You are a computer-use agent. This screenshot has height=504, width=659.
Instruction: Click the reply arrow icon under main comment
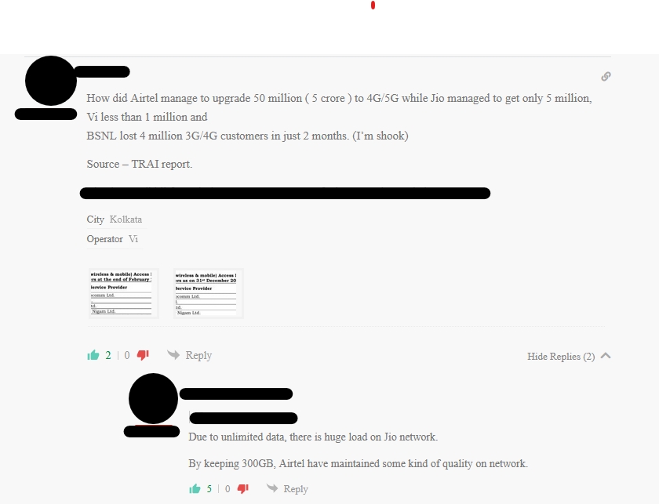pos(173,355)
